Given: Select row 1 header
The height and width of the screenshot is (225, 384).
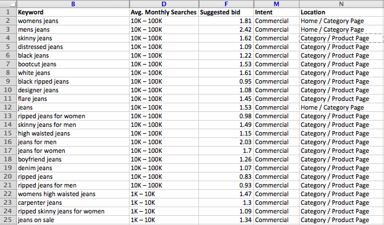Looking at the screenshot, I should (x=8, y=12).
